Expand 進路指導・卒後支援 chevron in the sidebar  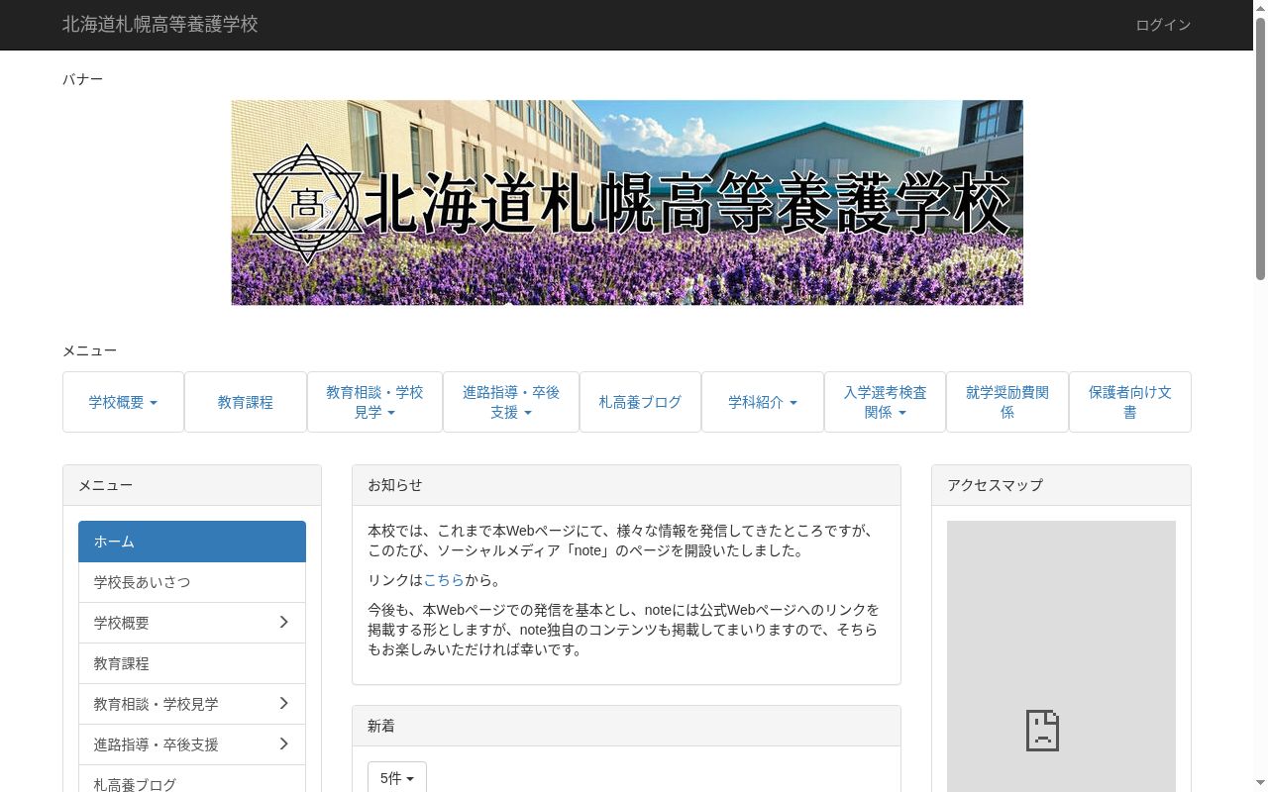click(x=283, y=743)
